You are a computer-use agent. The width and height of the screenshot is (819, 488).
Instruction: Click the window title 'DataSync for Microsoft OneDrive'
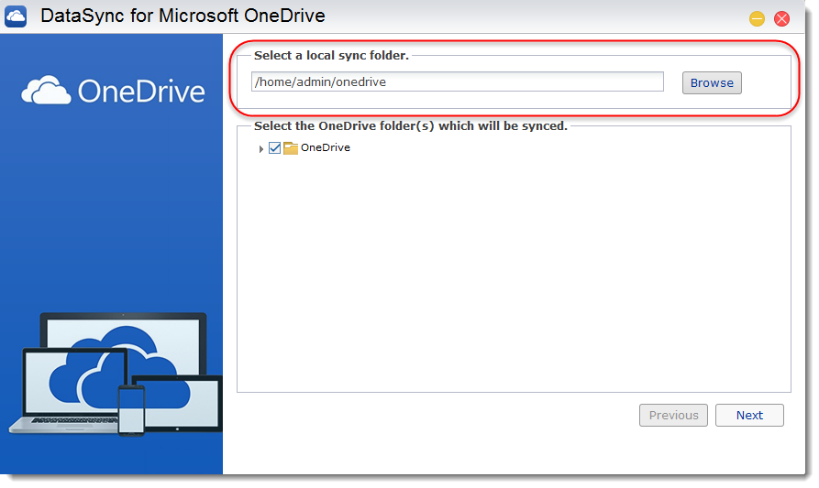tap(183, 16)
